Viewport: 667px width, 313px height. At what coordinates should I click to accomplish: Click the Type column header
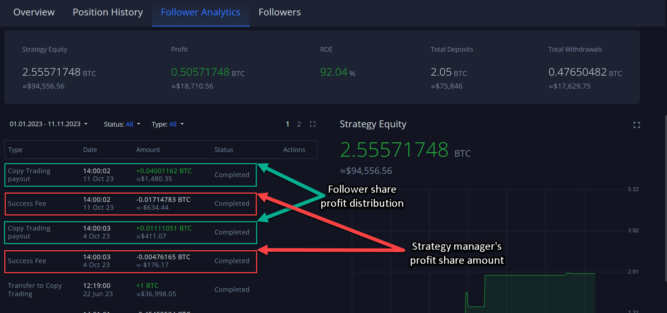click(15, 150)
